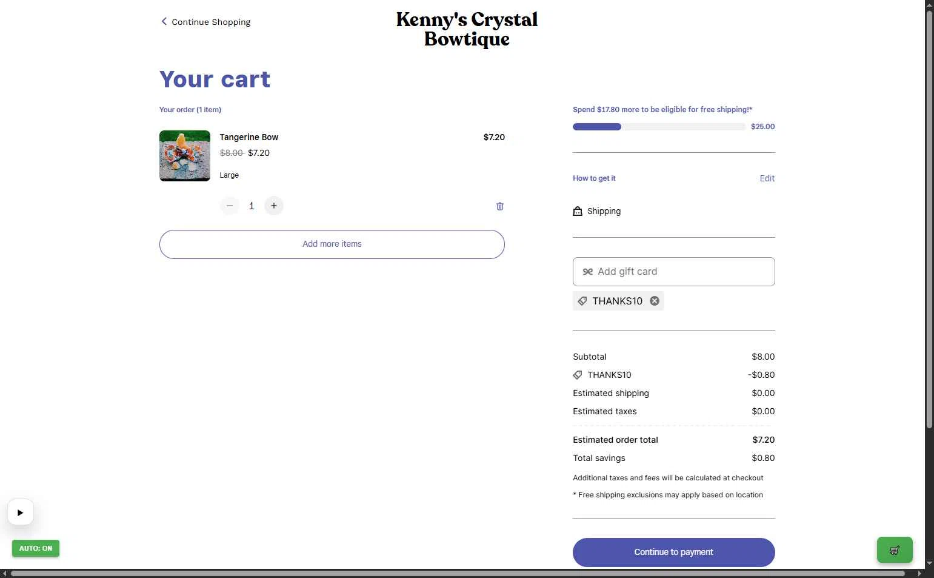
Task: Click the free shipping progress bar
Action: point(659,127)
